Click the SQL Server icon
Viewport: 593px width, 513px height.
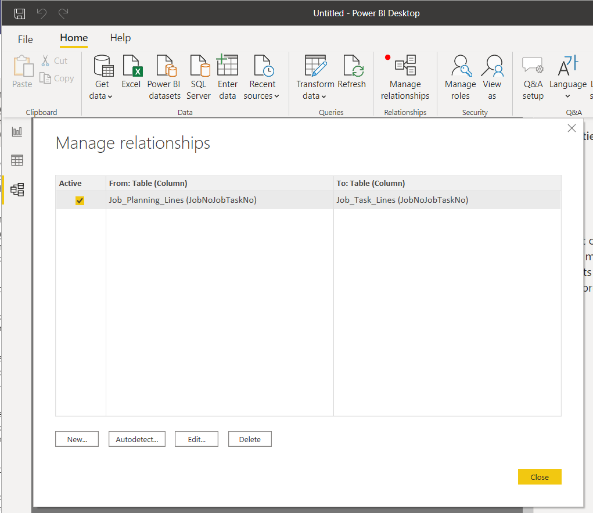tap(199, 67)
